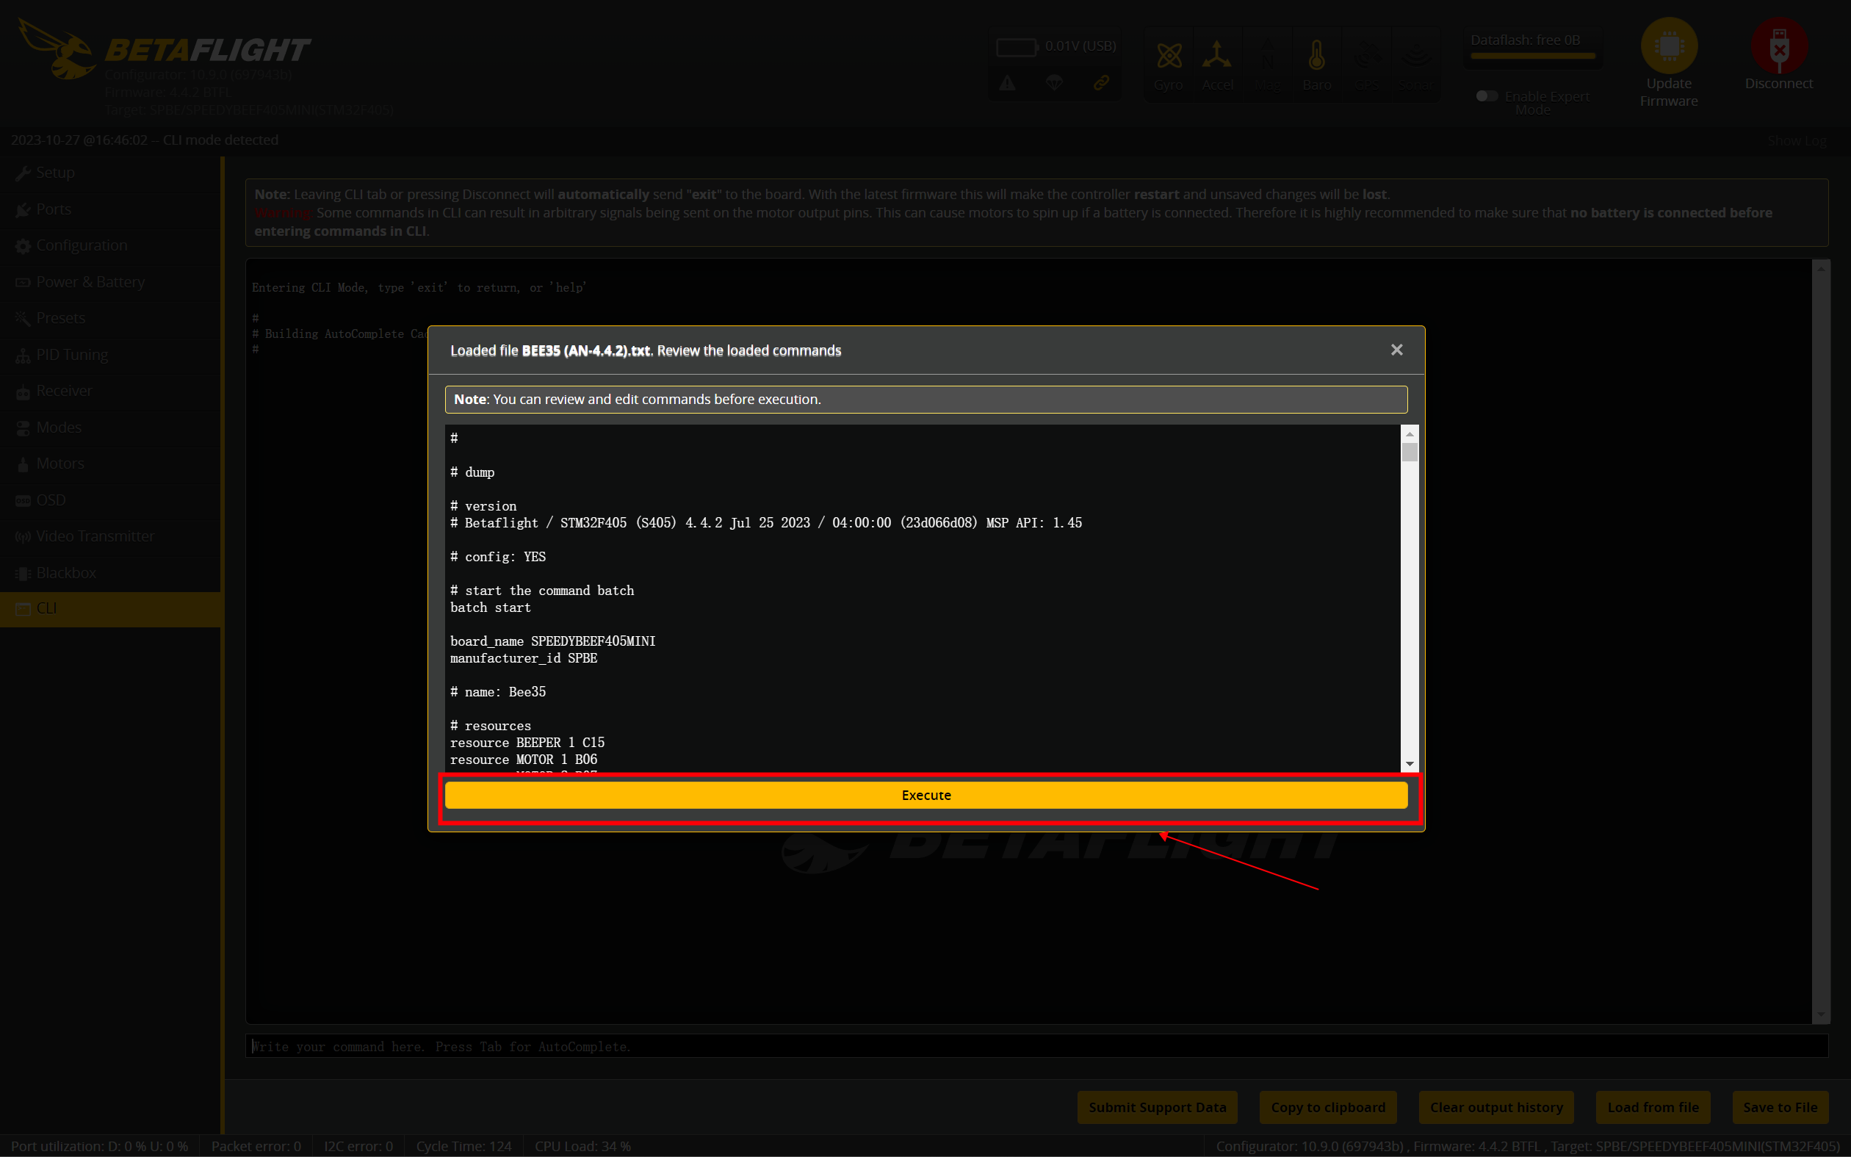Click the Mag sensor icon
This screenshot has height=1157, width=1851.
tap(1267, 55)
